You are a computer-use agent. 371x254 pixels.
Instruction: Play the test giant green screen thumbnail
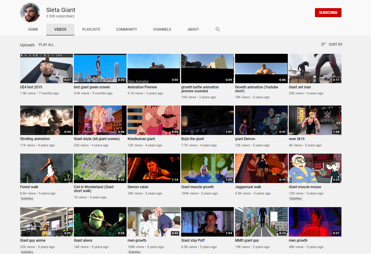point(100,69)
